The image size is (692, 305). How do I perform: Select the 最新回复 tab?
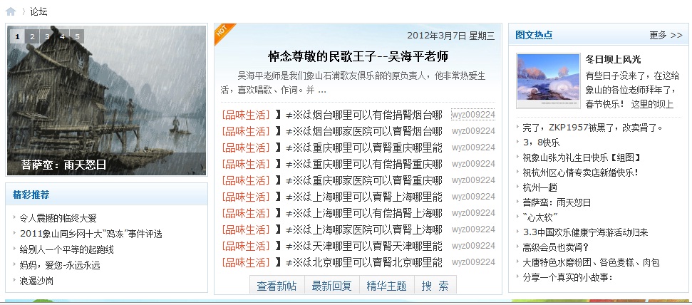click(x=332, y=286)
